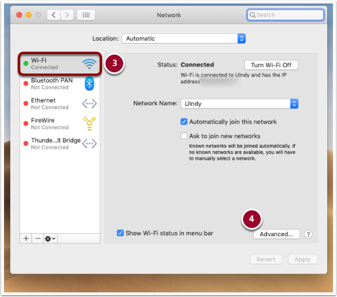Click the Bluetooth PAN icon

[x=89, y=83]
